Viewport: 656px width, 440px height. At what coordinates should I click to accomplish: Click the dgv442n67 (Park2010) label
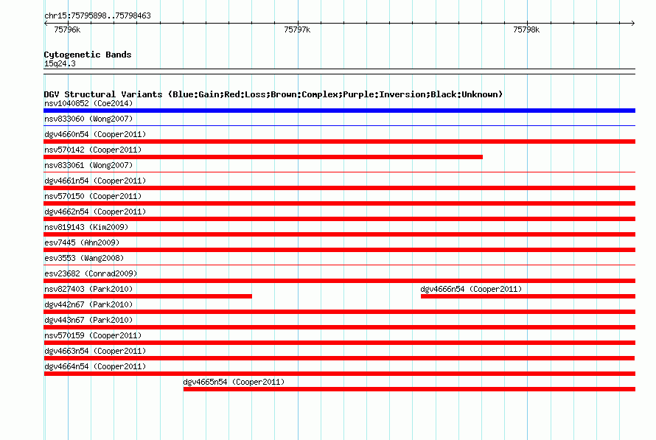(x=88, y=304)
